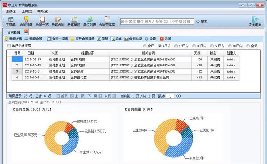The width and height of the screenshot is (267, 164).
Task: Click the 新建单位 toolbar icon
Action: click(74, 21)
